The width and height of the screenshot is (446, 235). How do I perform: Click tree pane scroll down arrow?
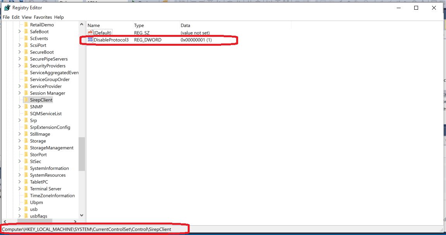click(81, 215)
